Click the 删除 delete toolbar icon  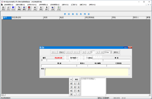tap(24, 8)
